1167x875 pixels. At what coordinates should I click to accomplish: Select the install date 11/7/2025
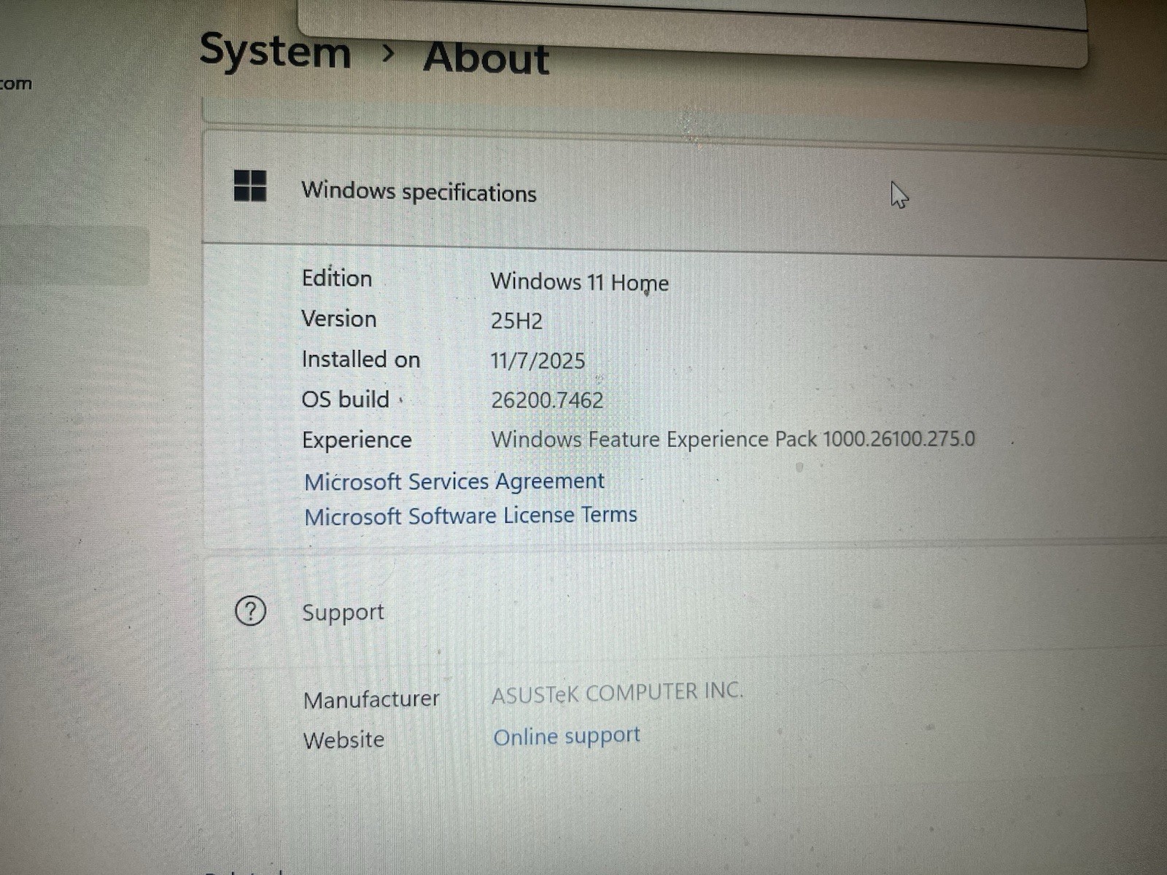(x=538, y=361)
